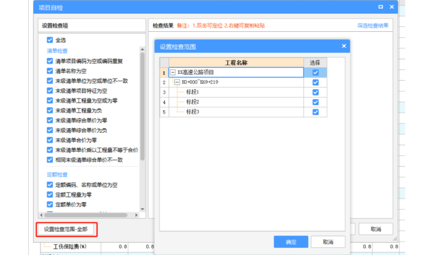This screenshot has height=255, width=434.
Task: Uncheck the 标段3 selection checkbox
Action: tap(315, 112)
